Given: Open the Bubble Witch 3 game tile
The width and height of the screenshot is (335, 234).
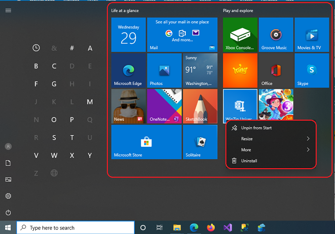Looking at the screenshot, I should pyautogui.click(x=276, y=104).
